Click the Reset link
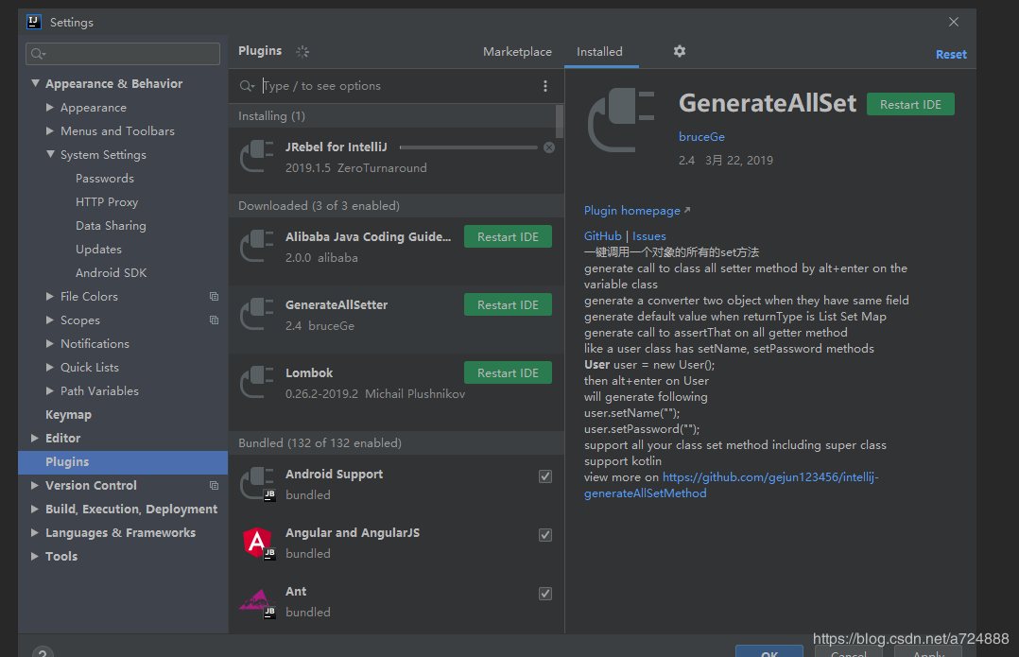Image resolution: width=1019 pixels, height=657 pixels. 951,55
